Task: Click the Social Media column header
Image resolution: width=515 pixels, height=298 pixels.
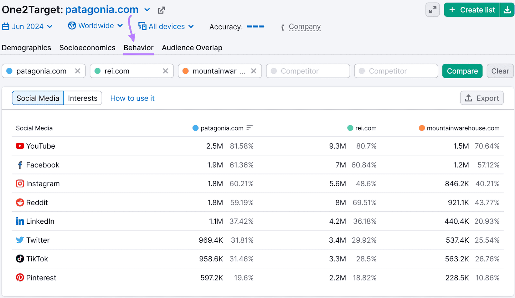Action: (x=34, y=128)
